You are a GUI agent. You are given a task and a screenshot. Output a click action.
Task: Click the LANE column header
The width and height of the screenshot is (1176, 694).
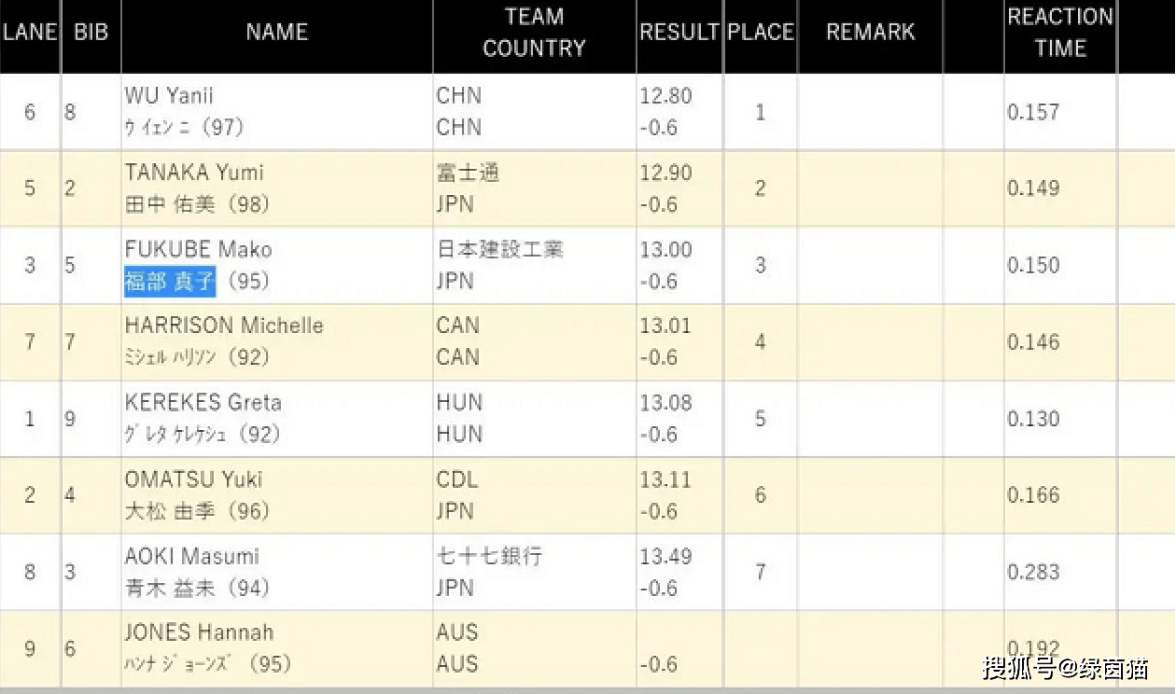pos(29,32)
